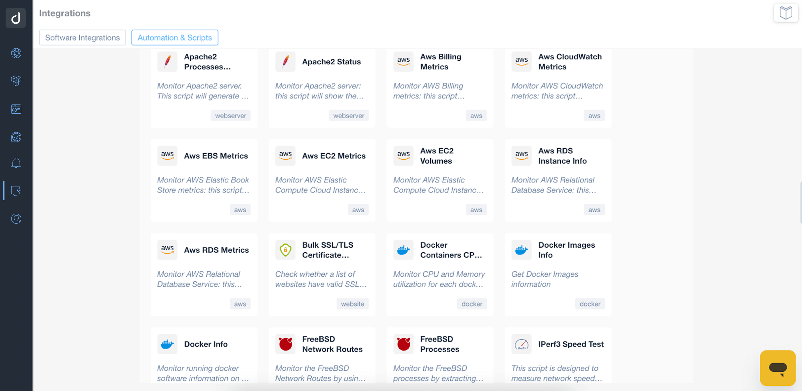Image resolution: width=802 pixels, height=391 pixels.
Task: Open Aws Billing Metrics title
Action: (x=440, y=62)
